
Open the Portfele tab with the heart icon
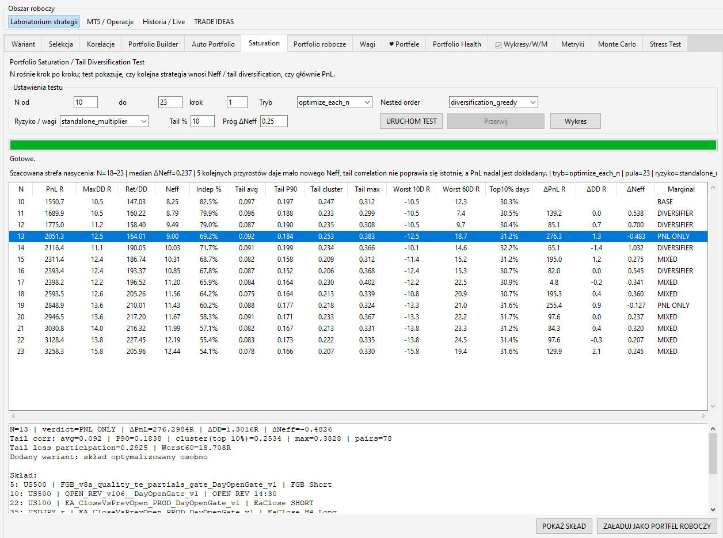pos(404,44)
